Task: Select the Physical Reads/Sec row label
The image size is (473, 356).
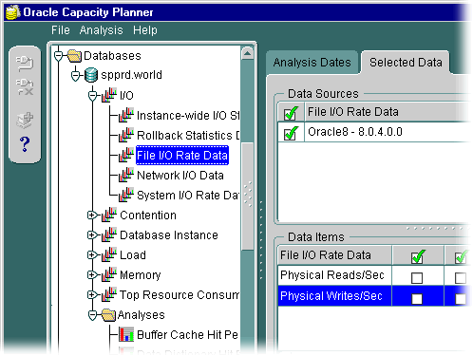Action: click(x=332, y=275)
